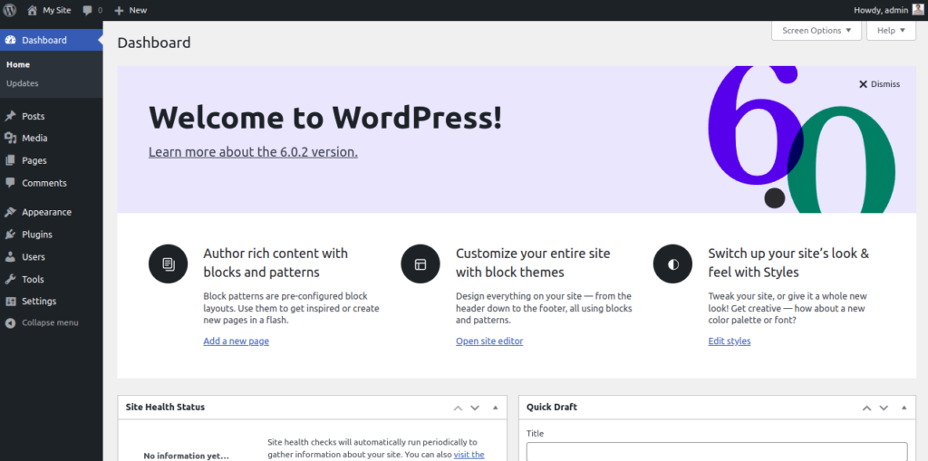This screenshot has width=928, height=461.
Task: Toggle Site Health Status panel collapse triangle
Action: pyautogui.click(x=496, y=408)
